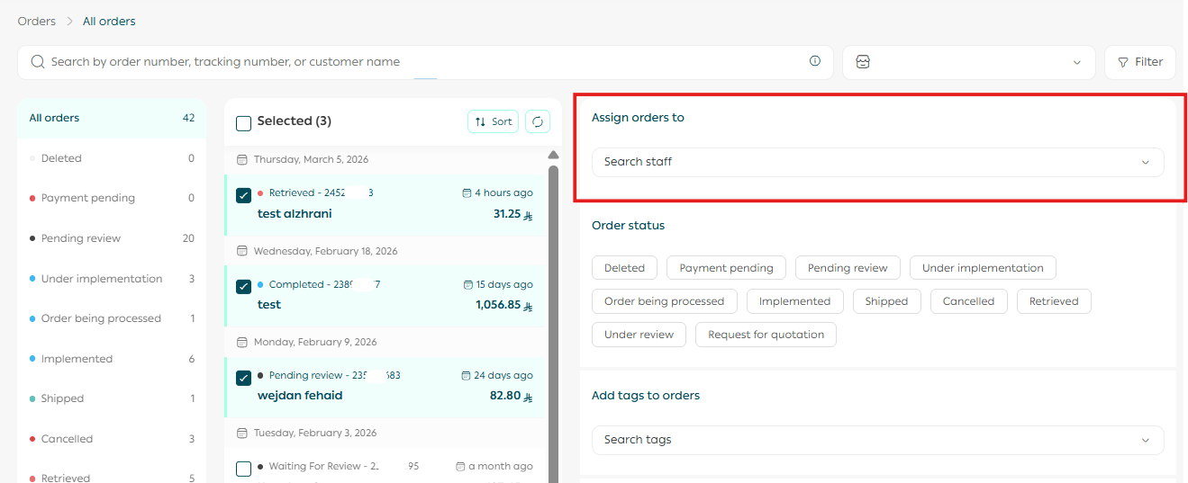The width and height of the screenshot is (1188, 483).
Task: Uncheck the test alzhrani order checkbox
Action: (x=243, y=195)
